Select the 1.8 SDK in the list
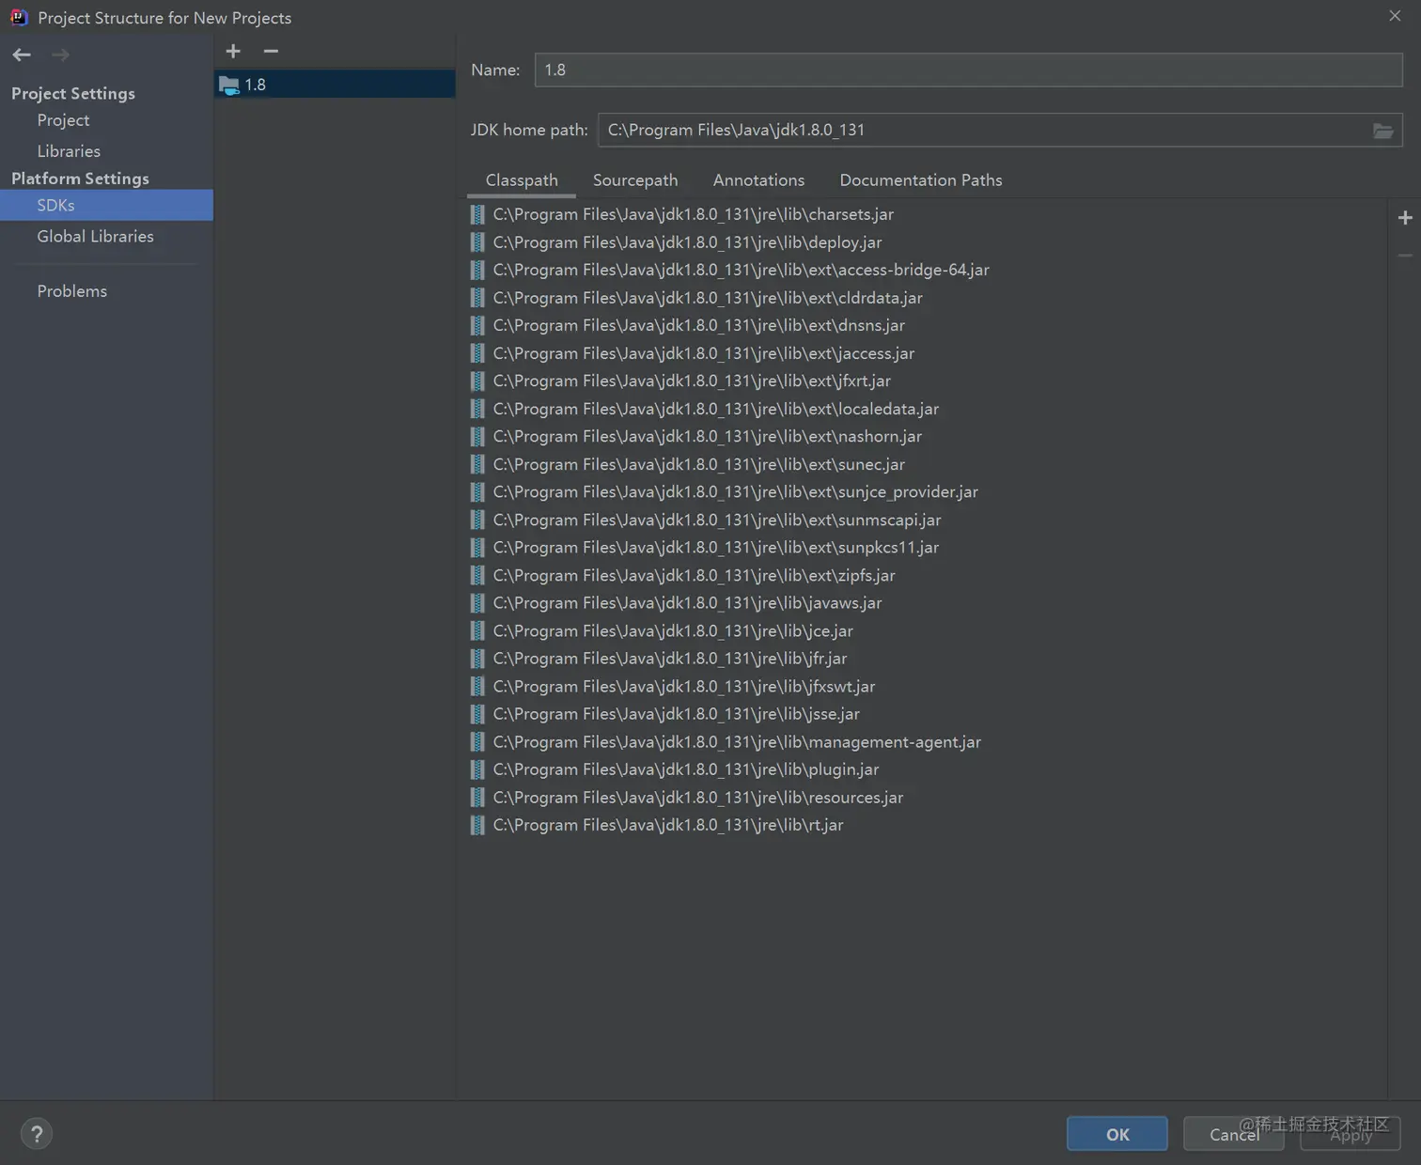This screenshot has width=1421, height=1165. click(x=335, y=85)
